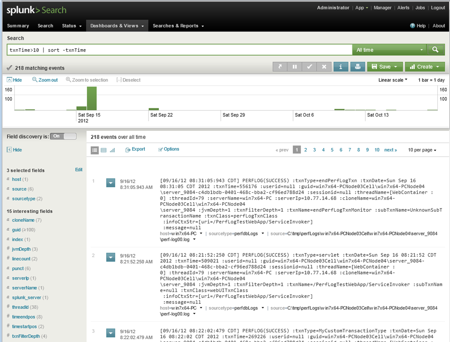The height and width of the screenshot is (342, 450).
Task: Select the tallest green timeline bar
Action: [x=92, y=98]
